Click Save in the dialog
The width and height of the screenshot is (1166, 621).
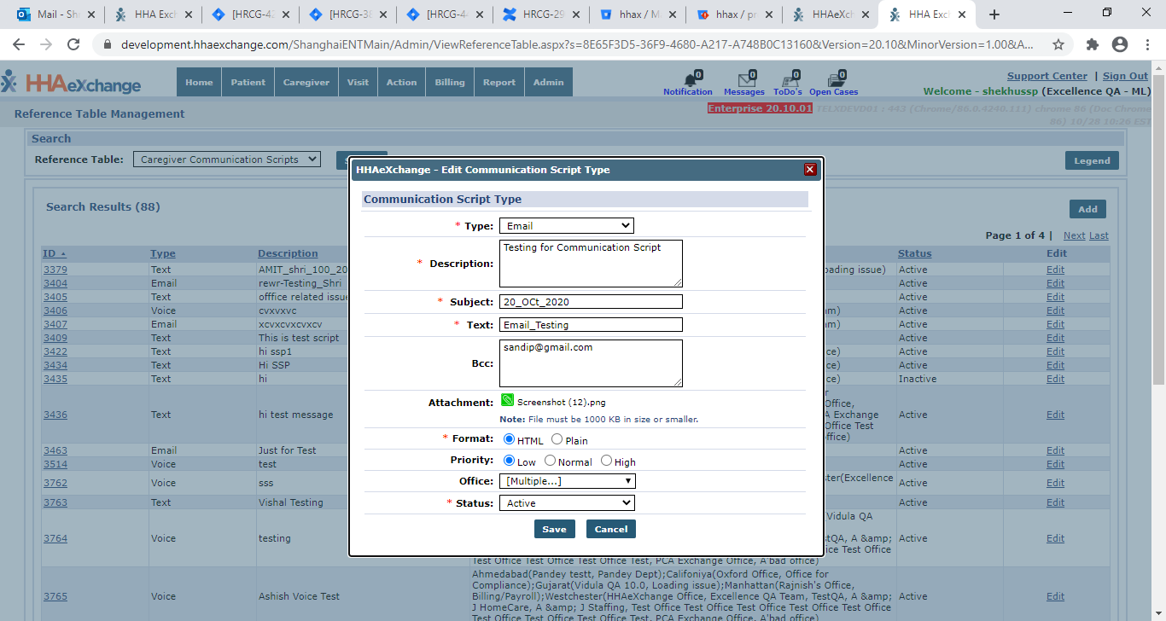pyautogui.click(x=554, y=529)
